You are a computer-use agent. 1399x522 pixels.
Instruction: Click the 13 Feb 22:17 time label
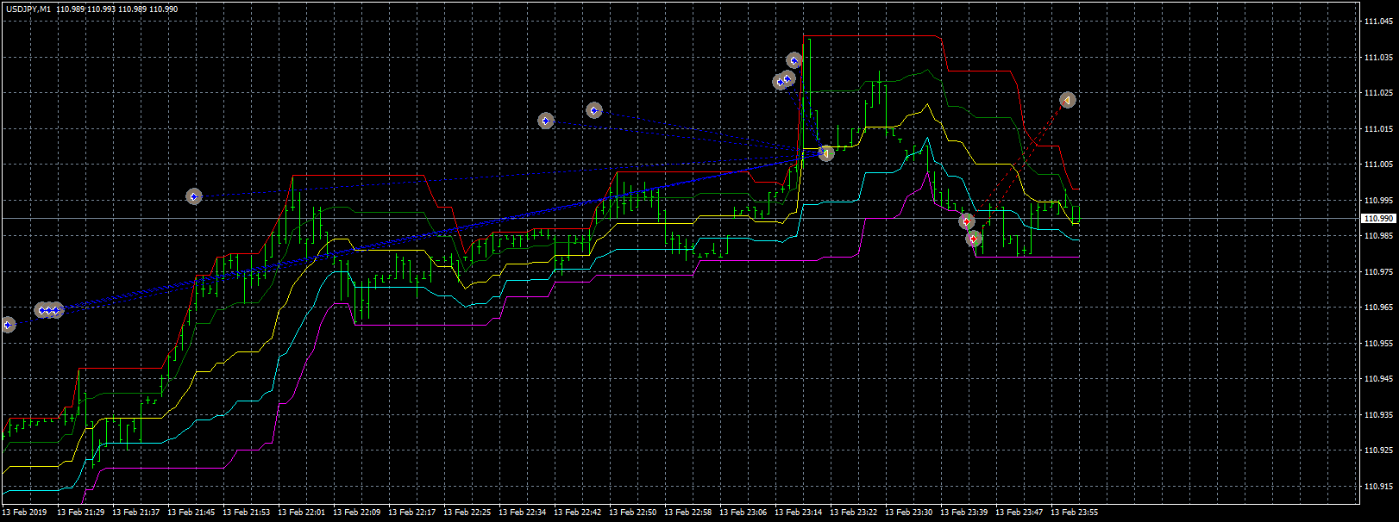click(411, 513)
